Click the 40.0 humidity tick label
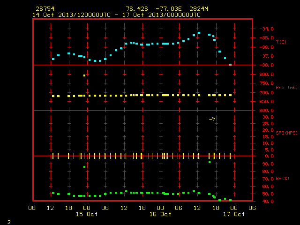 (x=268, y=201)
